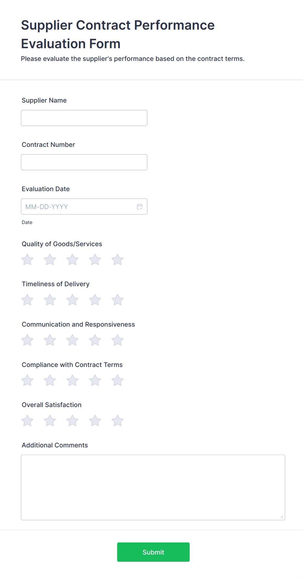This screenshot has width=303, height=578.
Task: Rate Timeliness of Delivery three stars
Action: [x=72, y=300]
